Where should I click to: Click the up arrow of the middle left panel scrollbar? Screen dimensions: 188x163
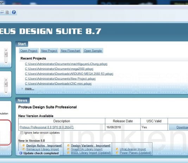(x=6, y=80)
